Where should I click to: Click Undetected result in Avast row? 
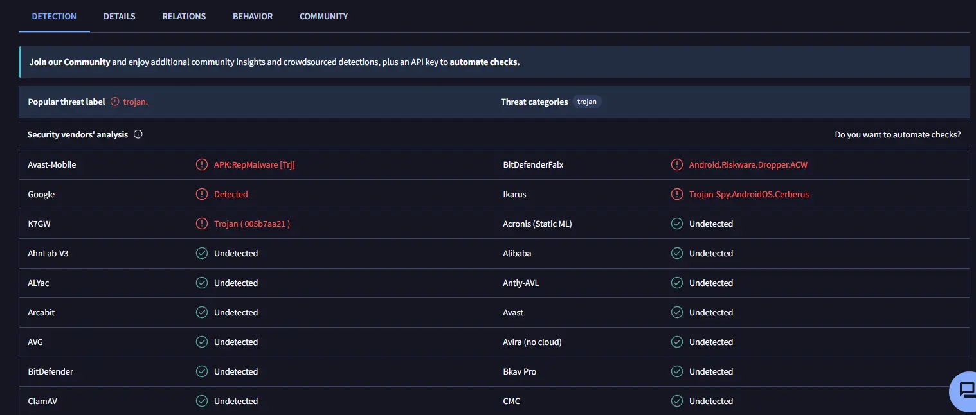(x=711, y=312)
